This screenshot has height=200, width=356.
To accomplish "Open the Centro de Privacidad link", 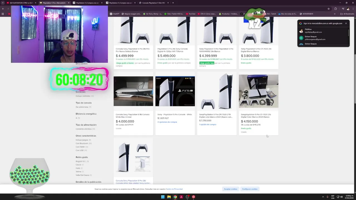I will click(174, 189).
